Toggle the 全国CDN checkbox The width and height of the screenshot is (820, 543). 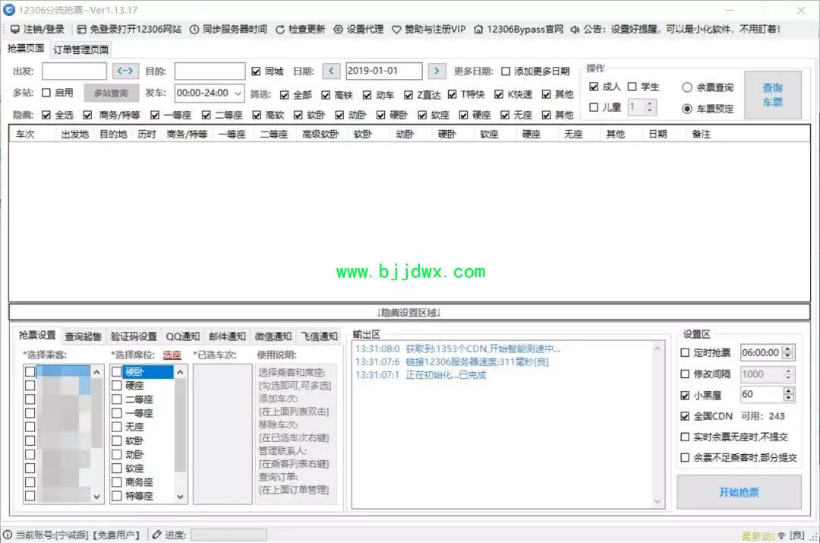[685, 416]
